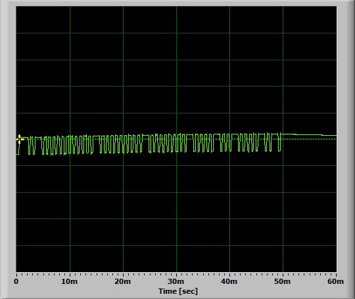Select the 20m time axis label
The height and width of the screenshot is (299, 355).
[x=123, y=281]
